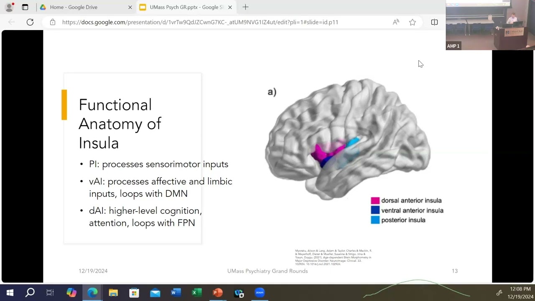This screenshot has width=535, height=301.
Task: Add this page to favorites
Action: [x=413, y=22]
